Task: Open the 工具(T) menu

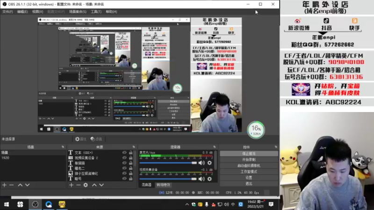Action: [x=96, y=12]
